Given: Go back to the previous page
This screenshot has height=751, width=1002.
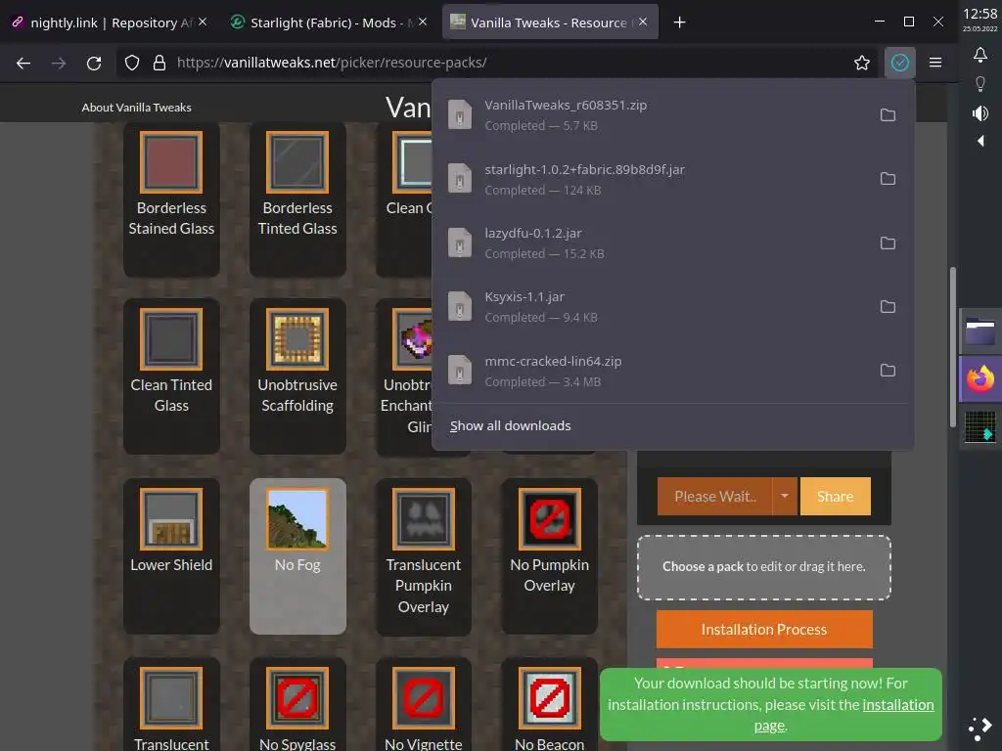Looking at the screenshot, I should click(x=23, y=63).
